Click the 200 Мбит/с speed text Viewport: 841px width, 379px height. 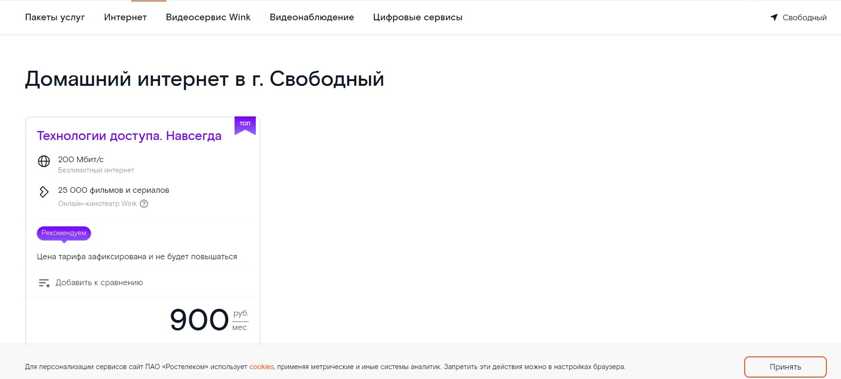pos(81,159)
